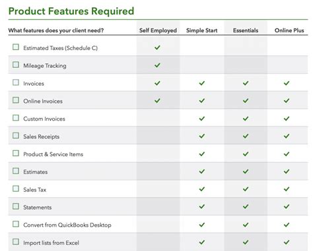Click the Sales Receipts label text
Image resolution: width=313 pixels, height=251 pixels.
pos(42,136)
